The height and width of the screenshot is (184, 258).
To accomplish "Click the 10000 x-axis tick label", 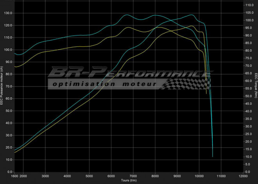I will [199, 176].
